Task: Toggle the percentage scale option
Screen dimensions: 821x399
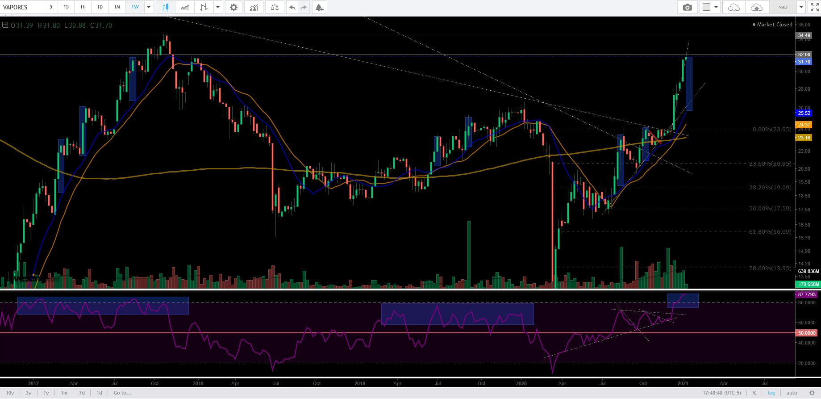Action: point(754,393)
